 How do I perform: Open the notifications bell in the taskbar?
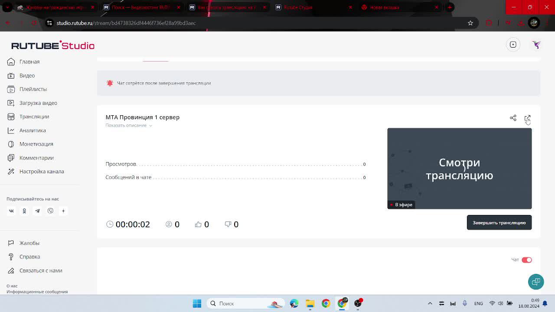pos(545,303)
